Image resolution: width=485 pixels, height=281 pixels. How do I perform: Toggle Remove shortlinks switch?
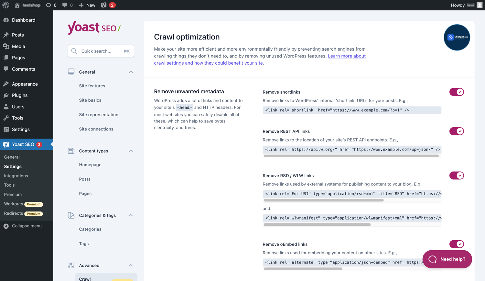pos(457,92)
